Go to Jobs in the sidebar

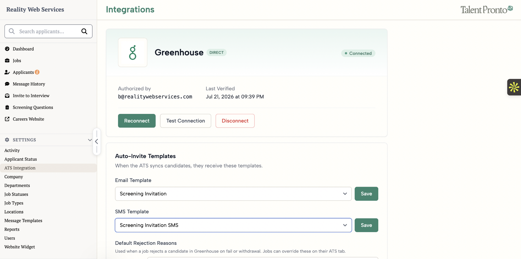point(17,60)
